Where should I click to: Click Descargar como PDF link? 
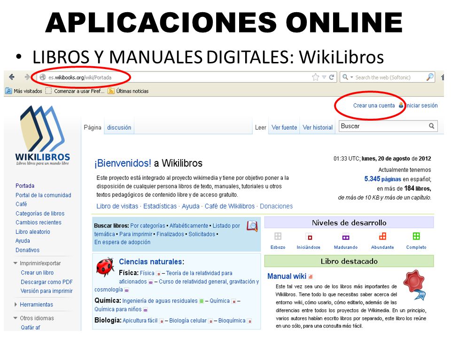click(47, 282)
